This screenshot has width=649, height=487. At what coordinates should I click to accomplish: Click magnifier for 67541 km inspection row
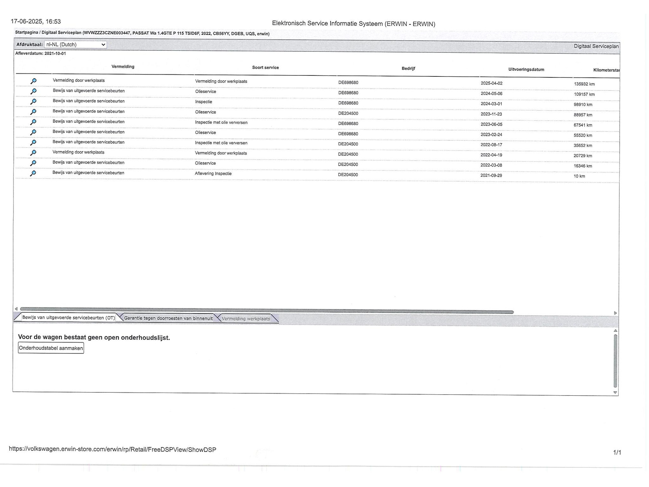(33, 122)
